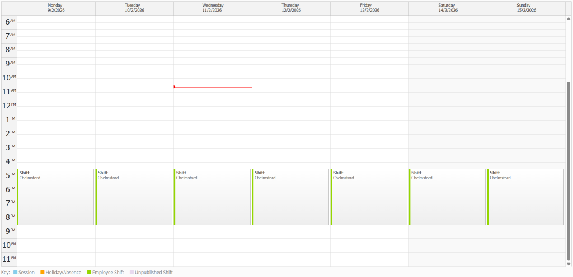Viewport: 573px width, 277px height.
Task: Open the Thursday Chelmsford shift
Action: click(291, 197)
